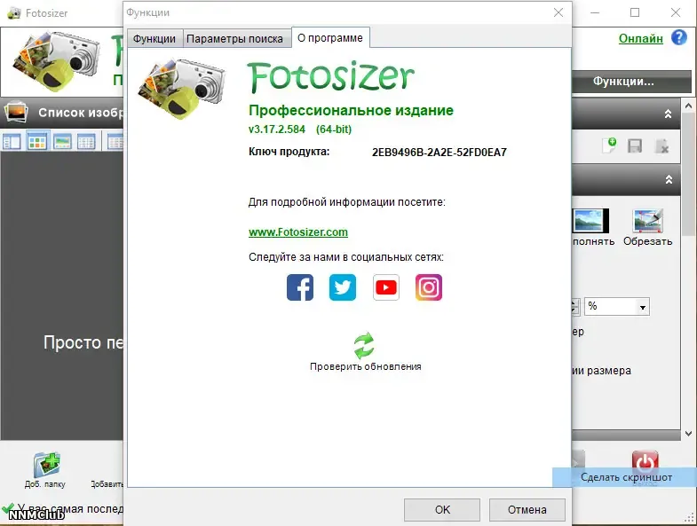
Task: Click the new profile page icon
Action: (x=609, y=145)
